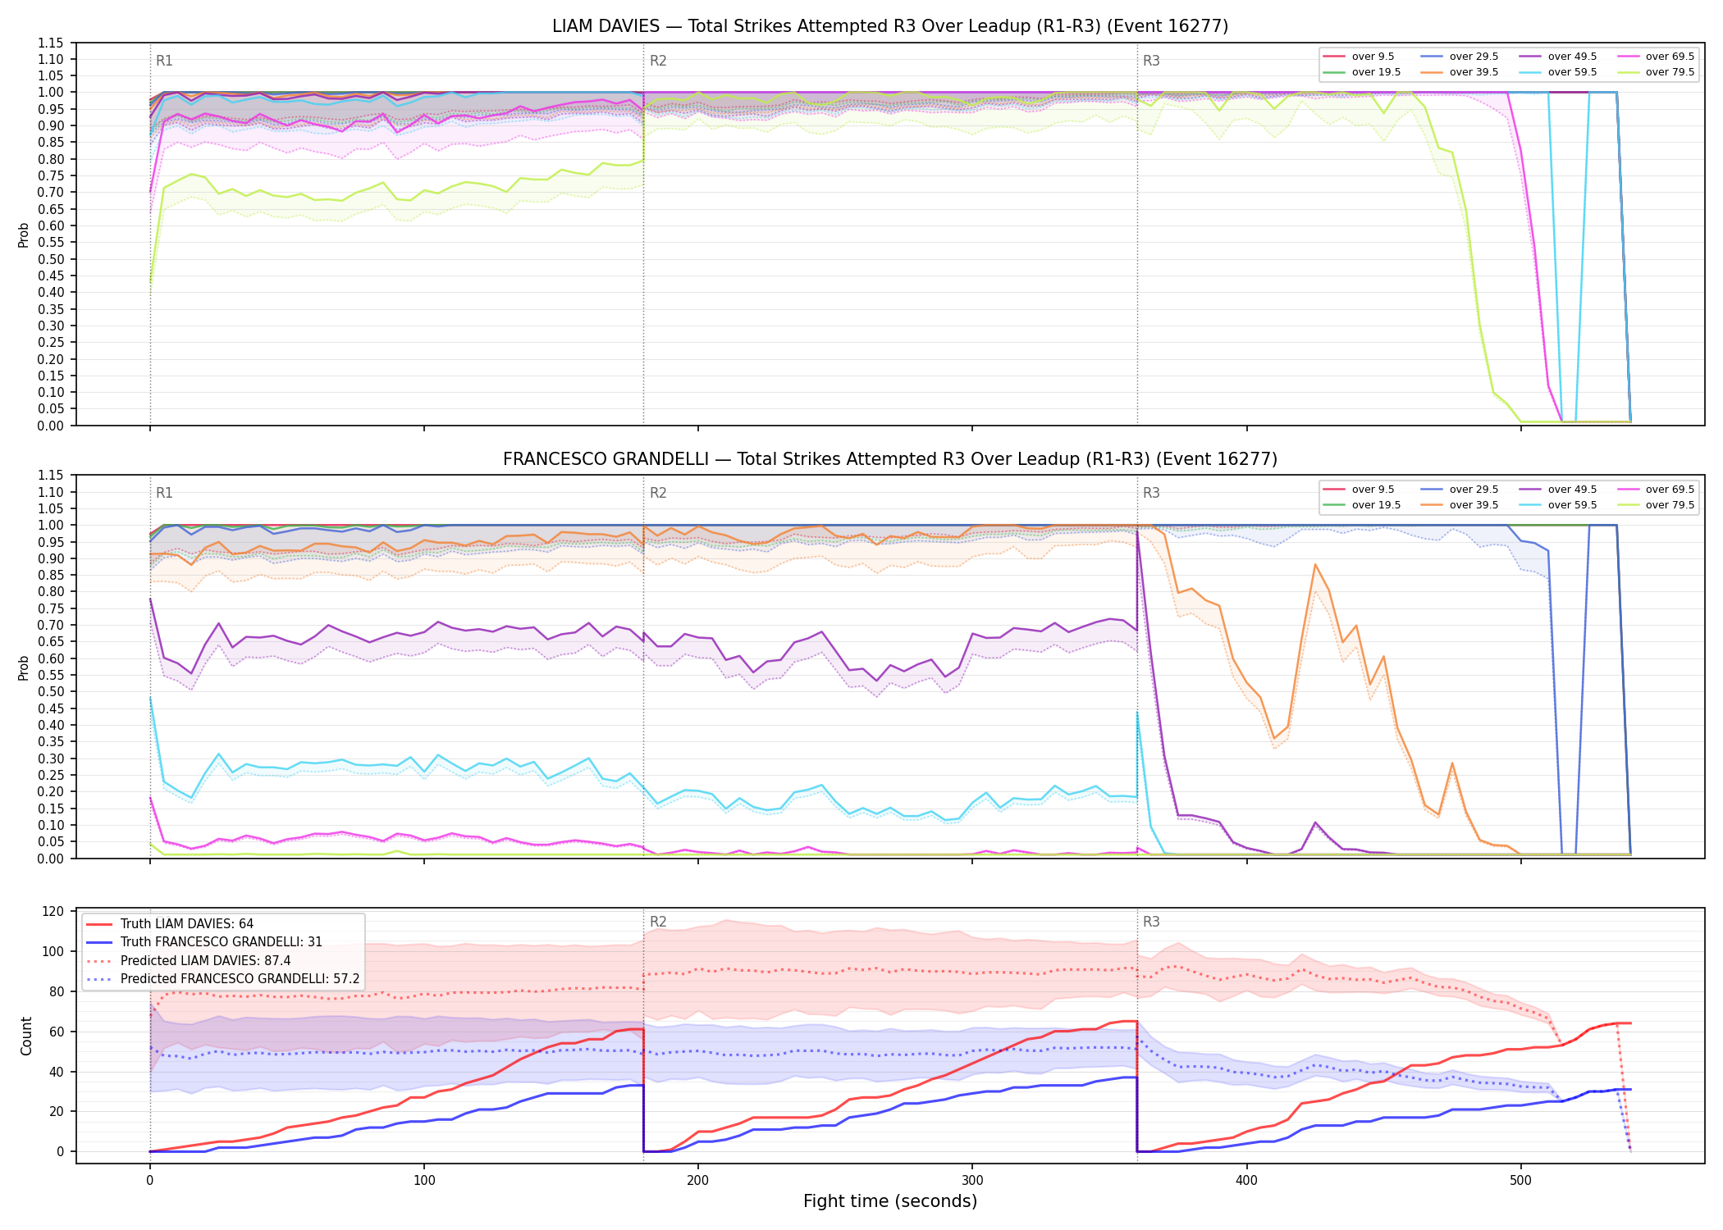Click the solid blue line sample beside Truth FRANCESCO GRANDELLI
The height and width of the screenshot is (1230, 1723).
click(x=99, y=942)
